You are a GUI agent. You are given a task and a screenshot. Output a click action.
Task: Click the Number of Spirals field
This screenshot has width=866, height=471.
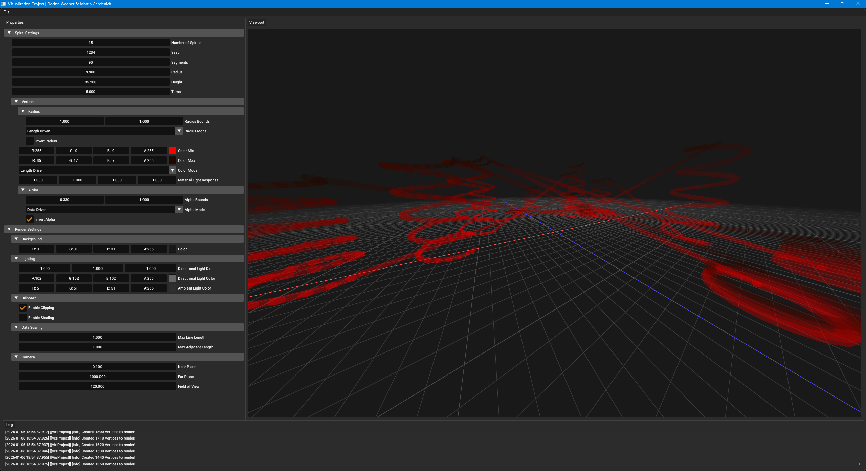91,43
